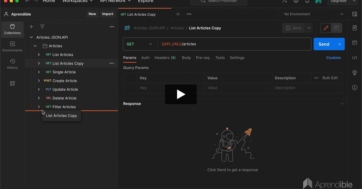Expand the Filter Articles request chevron
The image size is (362, 189).
(39, 107)
